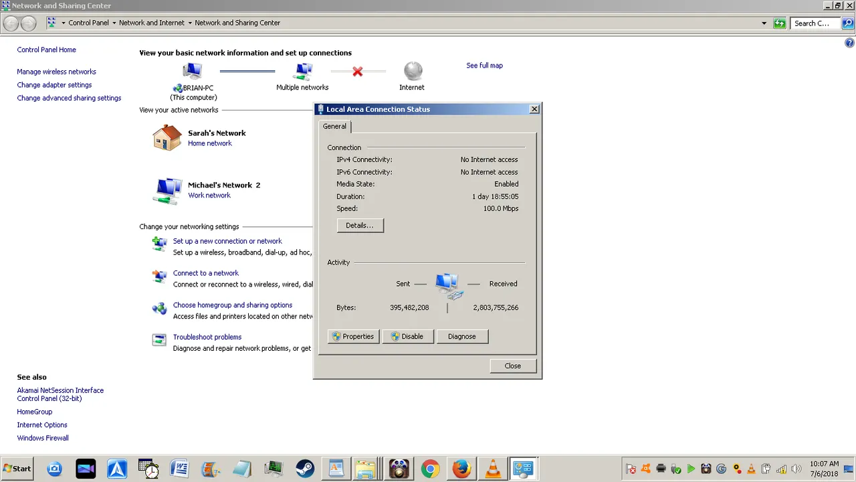Click the green play arrow tray icon
This screenshot has height=482, width=856.
coord(691,469)
